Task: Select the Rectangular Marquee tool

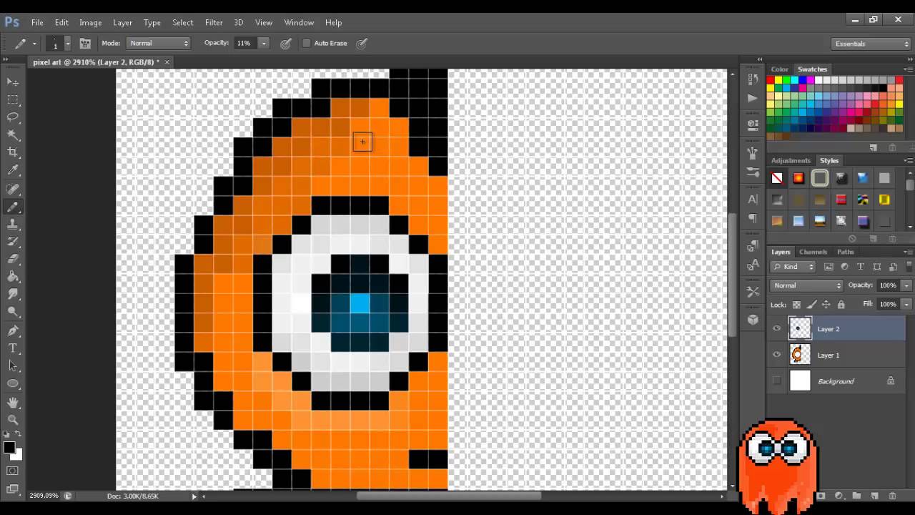Action: click(13, 99)
